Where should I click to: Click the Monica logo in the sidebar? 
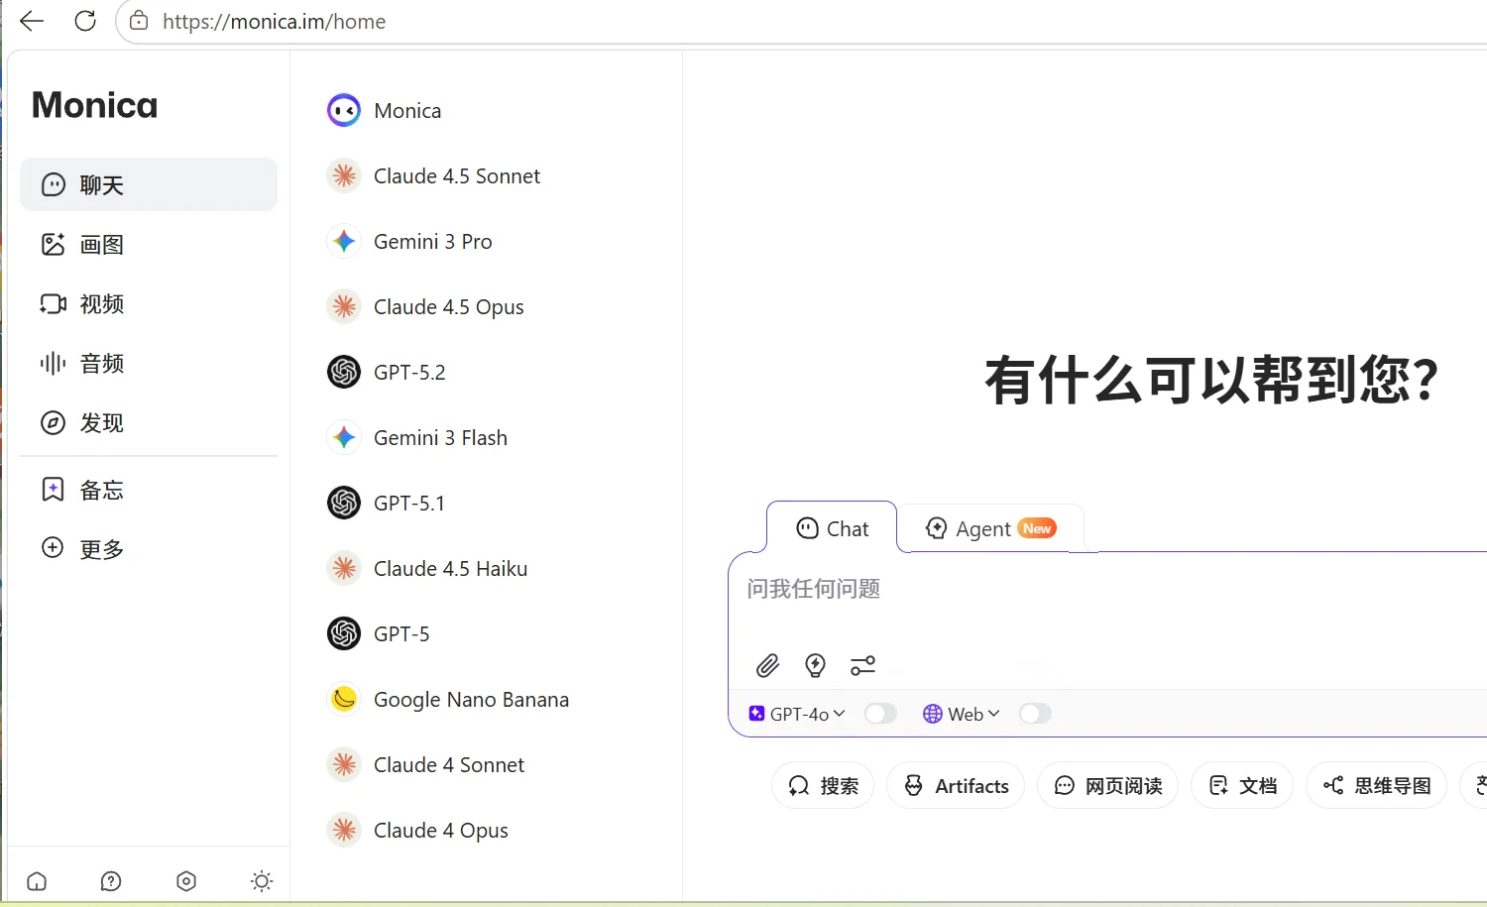[x=94, y=105]
